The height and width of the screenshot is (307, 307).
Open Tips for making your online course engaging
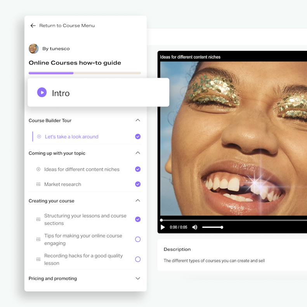point(83,239)
